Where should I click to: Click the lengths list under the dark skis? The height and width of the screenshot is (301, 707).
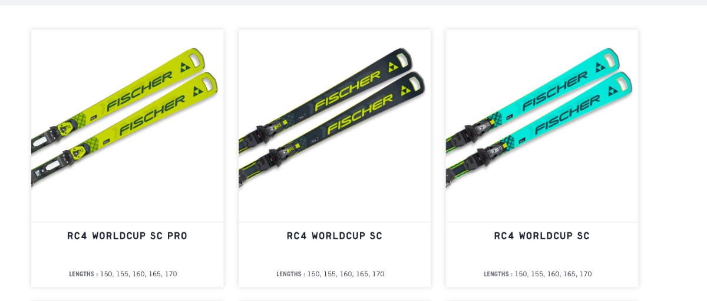(331, 274)
